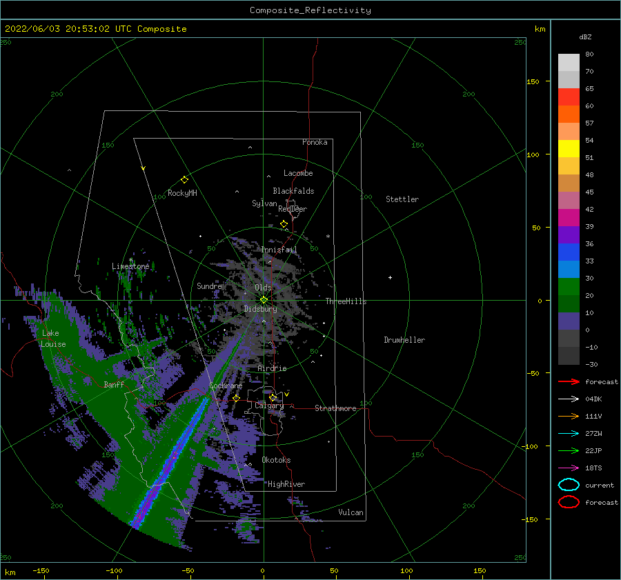Click the Strathmore city label
The image size is (621, 580).
click(335, 408)
